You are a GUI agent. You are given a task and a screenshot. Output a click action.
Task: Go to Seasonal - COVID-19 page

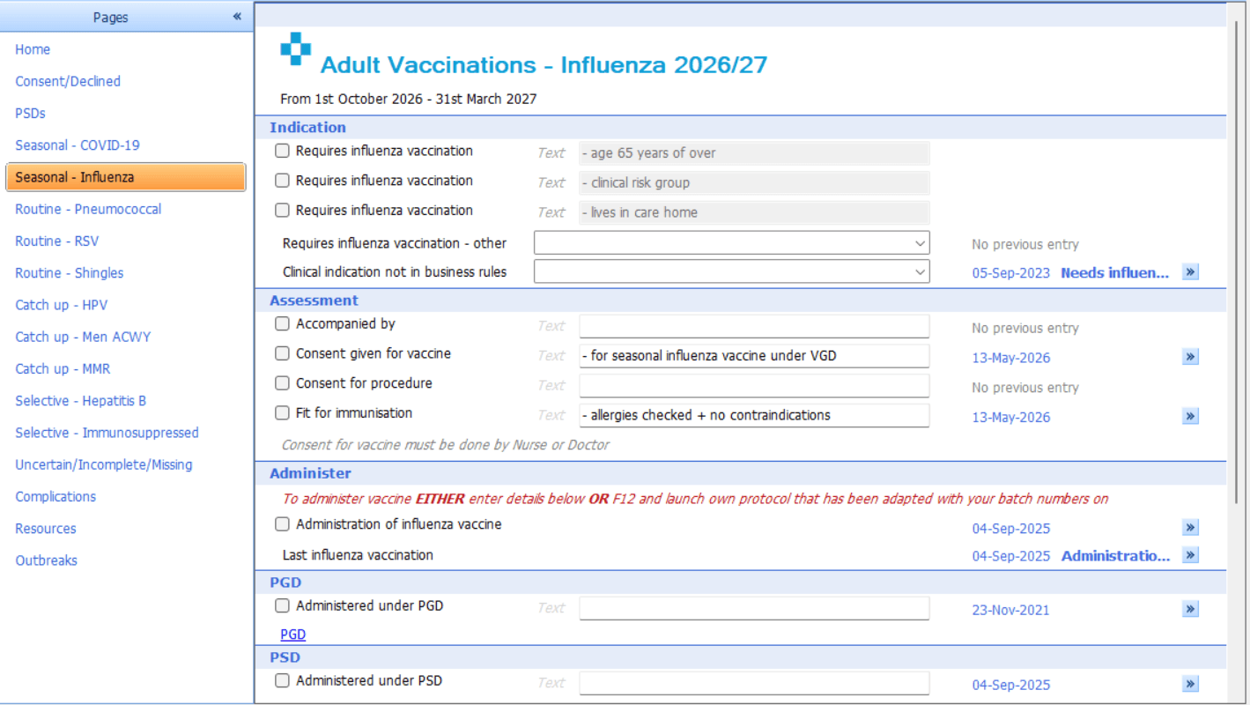click(78, 145)
